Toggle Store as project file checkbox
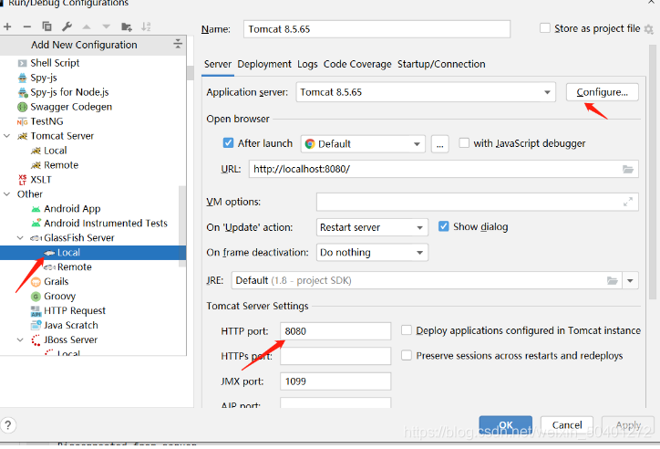 pyautogui.click(x=544, y=28)
